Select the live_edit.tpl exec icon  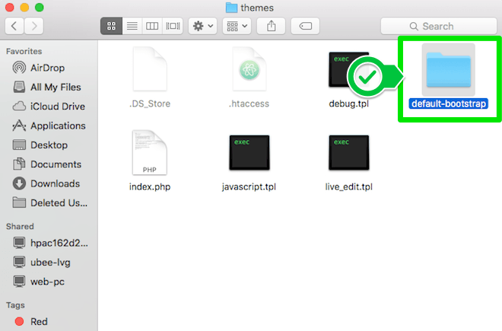pyautogui.click(x=348, y=152)
